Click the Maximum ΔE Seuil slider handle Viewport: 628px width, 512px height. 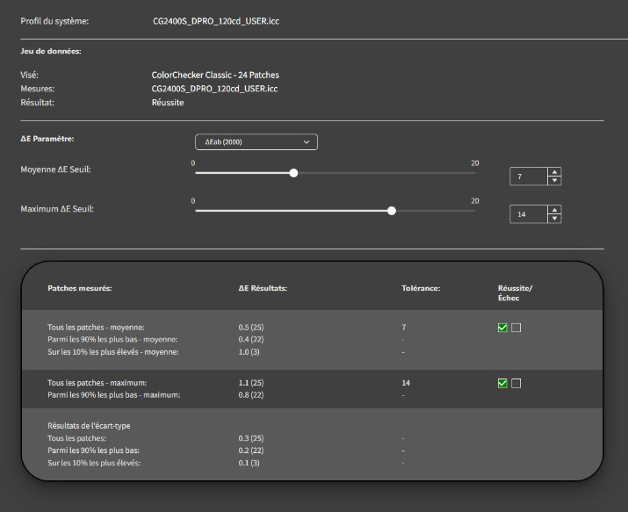point(392,211)
